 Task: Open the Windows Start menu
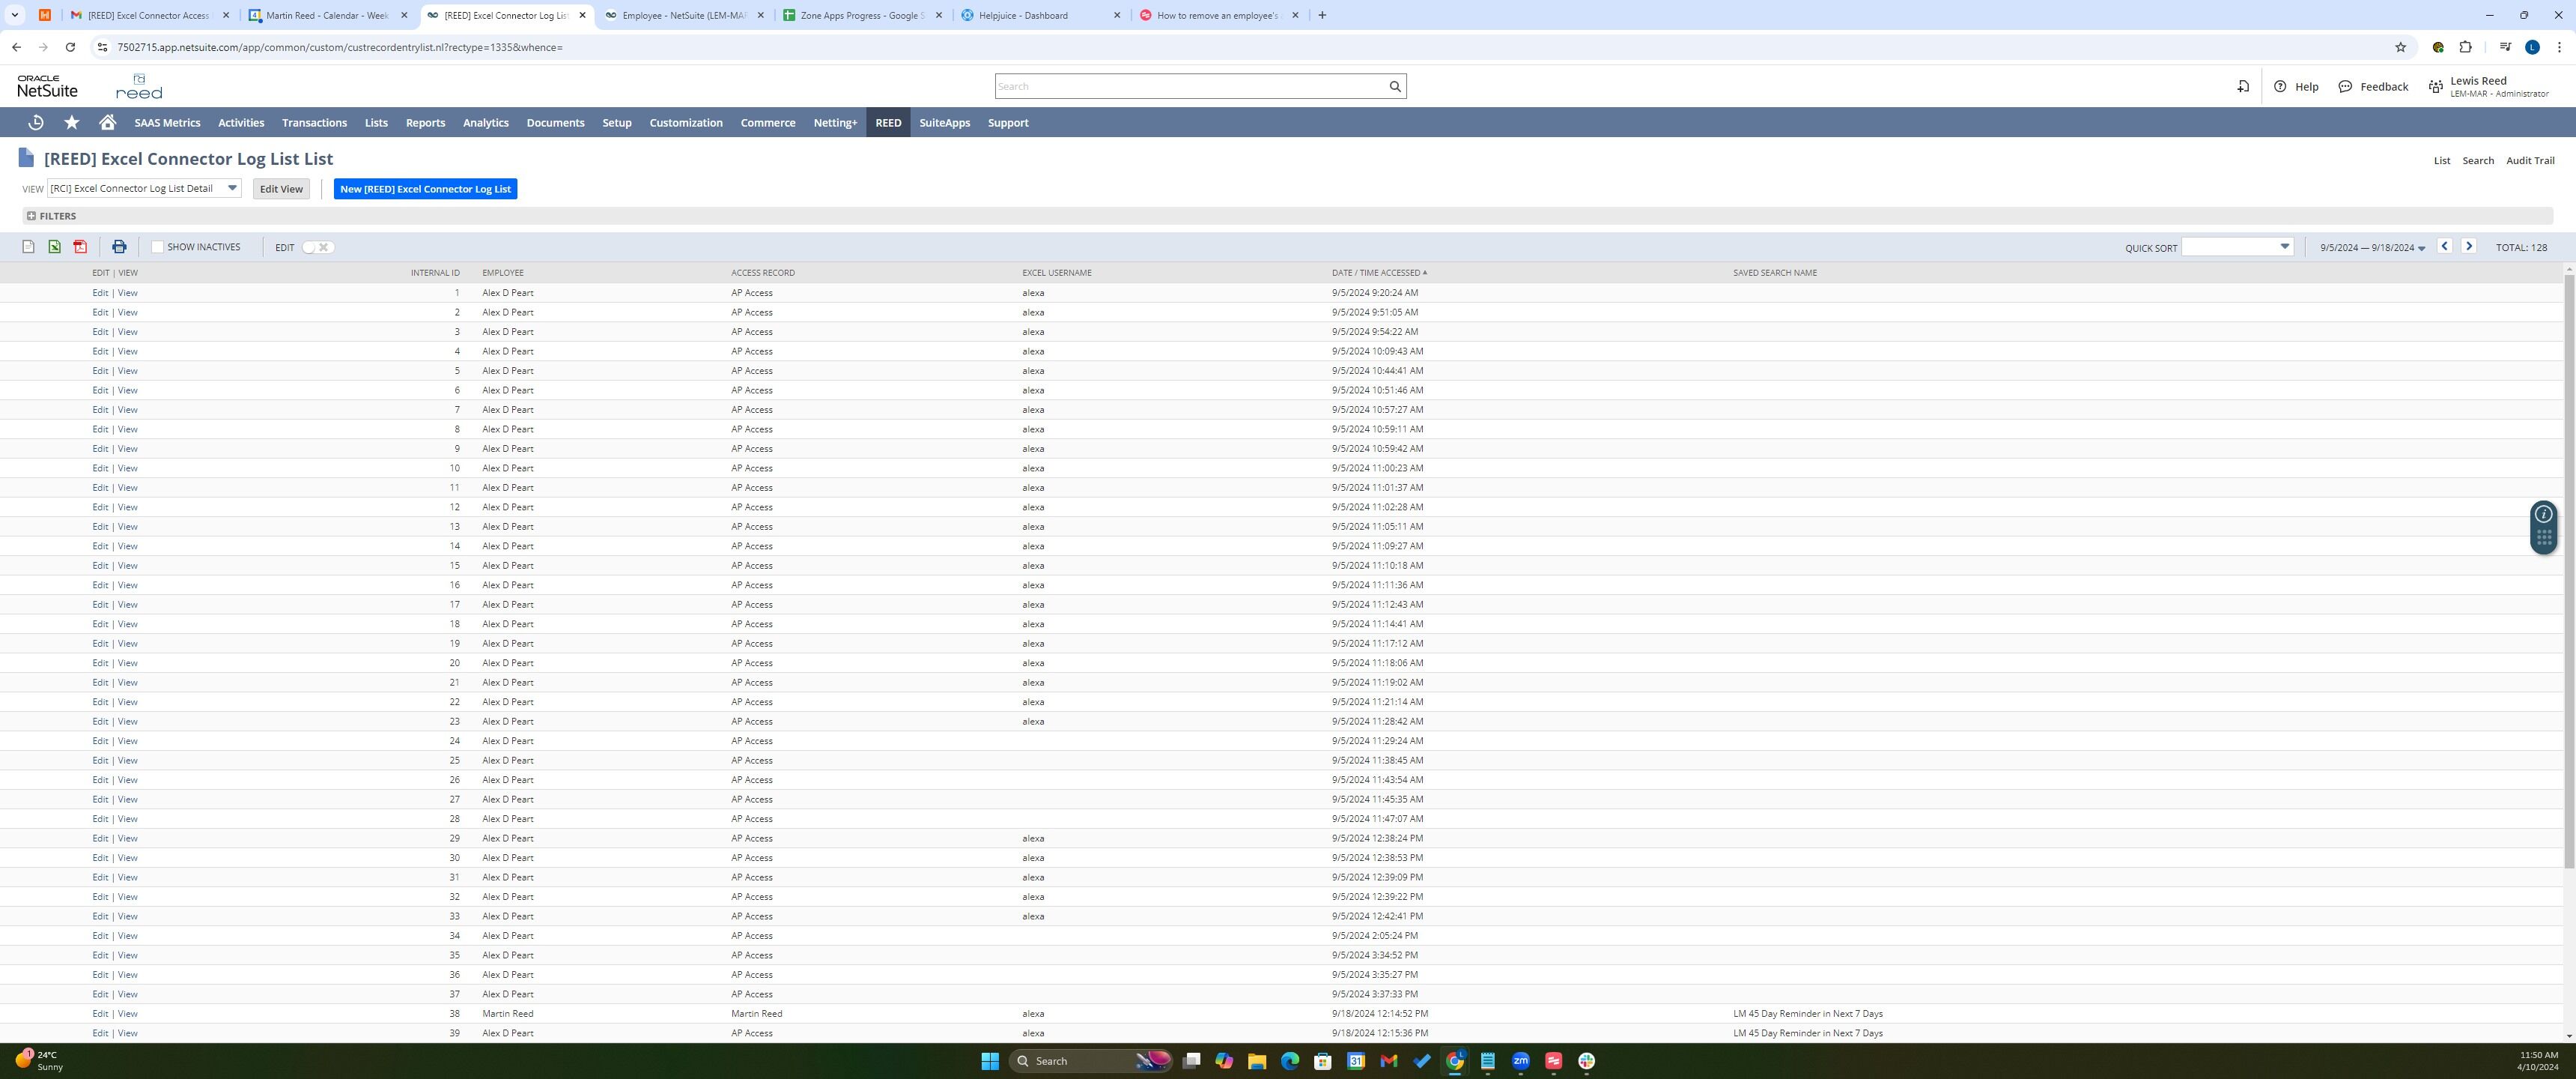coord(989,1061)
